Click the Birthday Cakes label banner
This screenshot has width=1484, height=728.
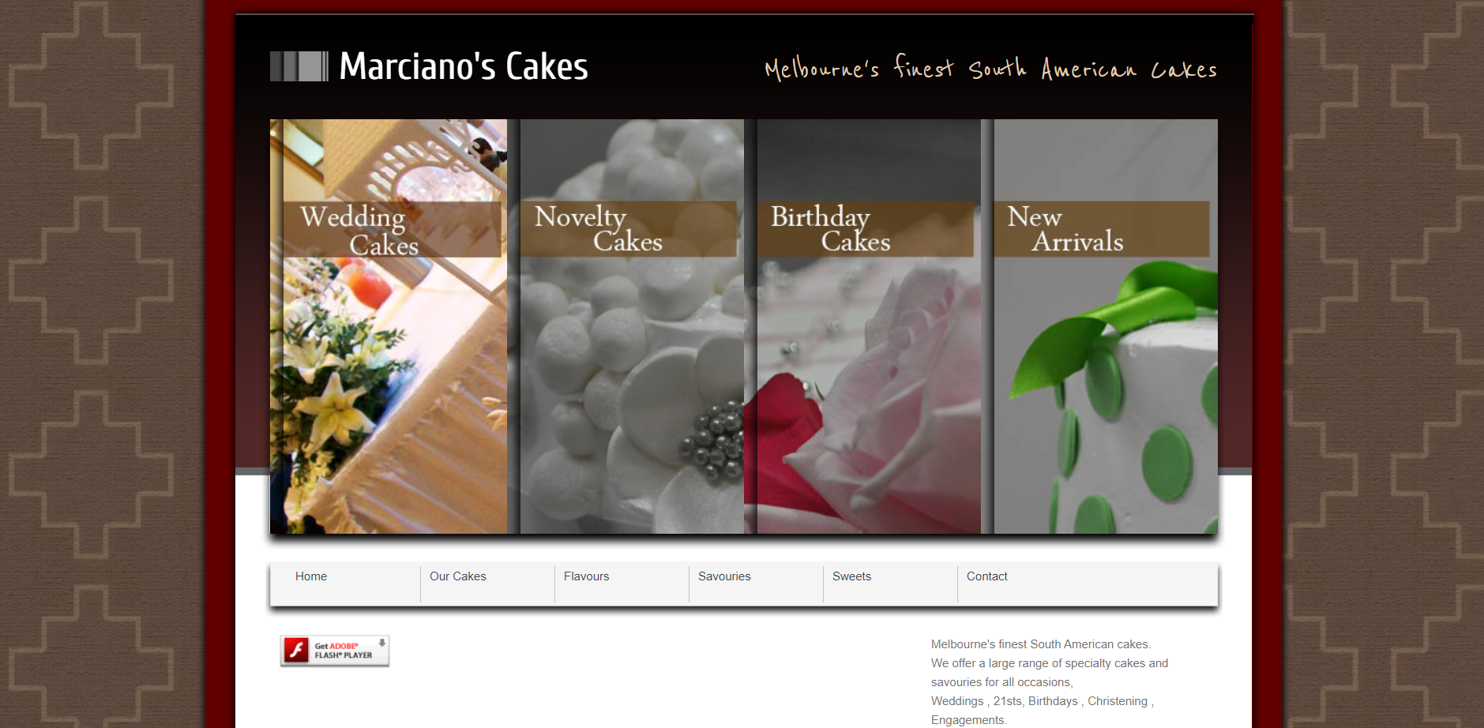[x=866, y=229]
